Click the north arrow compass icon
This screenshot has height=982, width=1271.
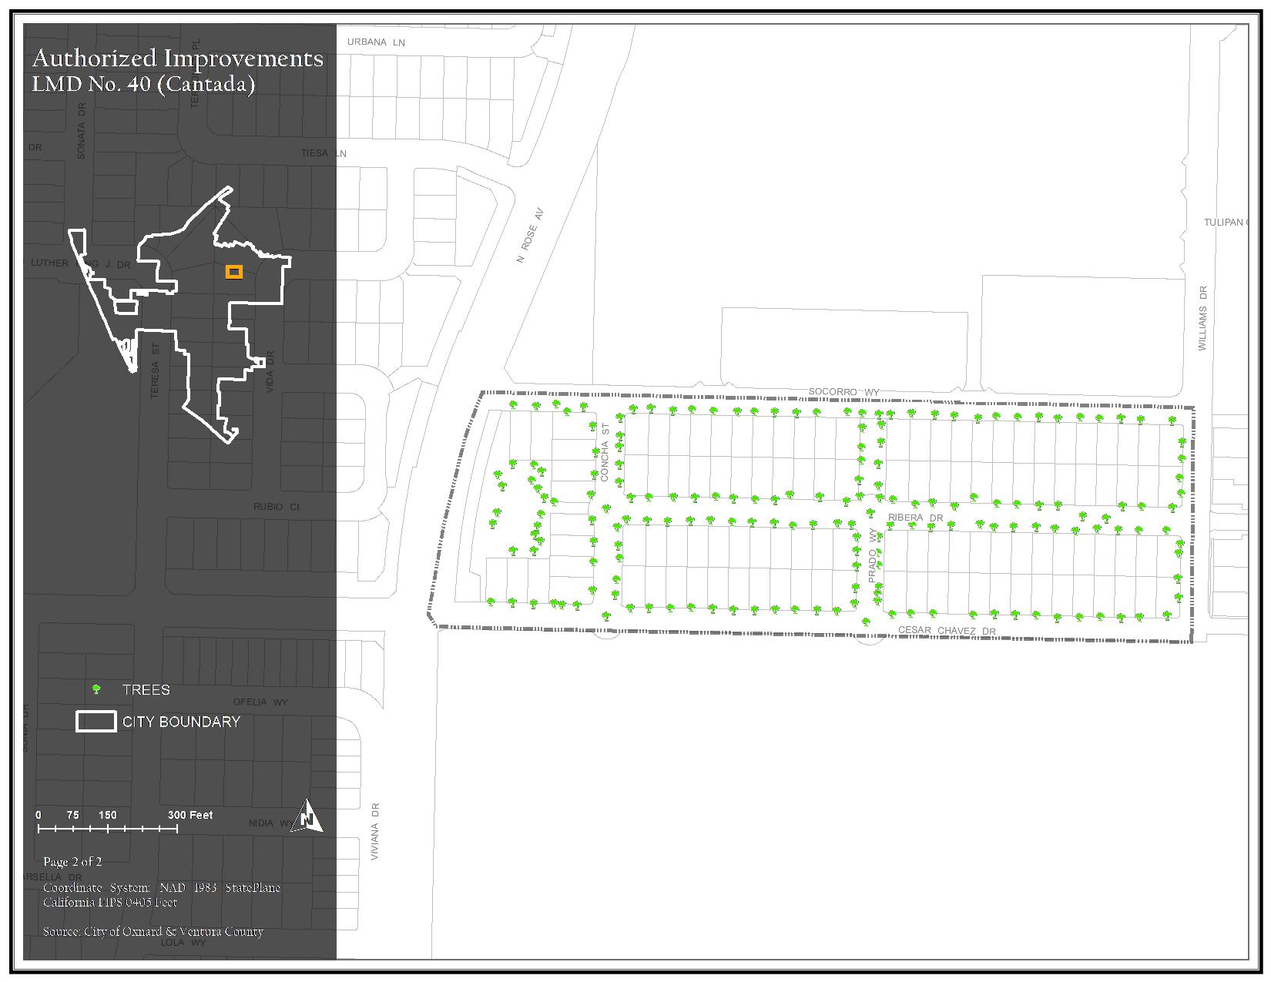307,816
